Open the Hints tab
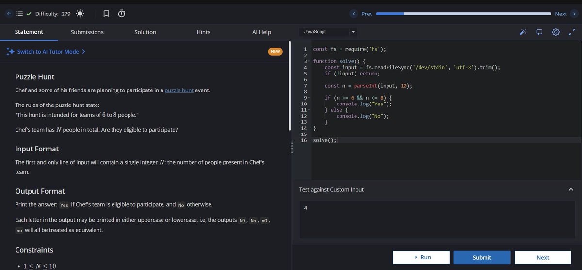Screen dimensions: 582x270 tap(204, 32)
